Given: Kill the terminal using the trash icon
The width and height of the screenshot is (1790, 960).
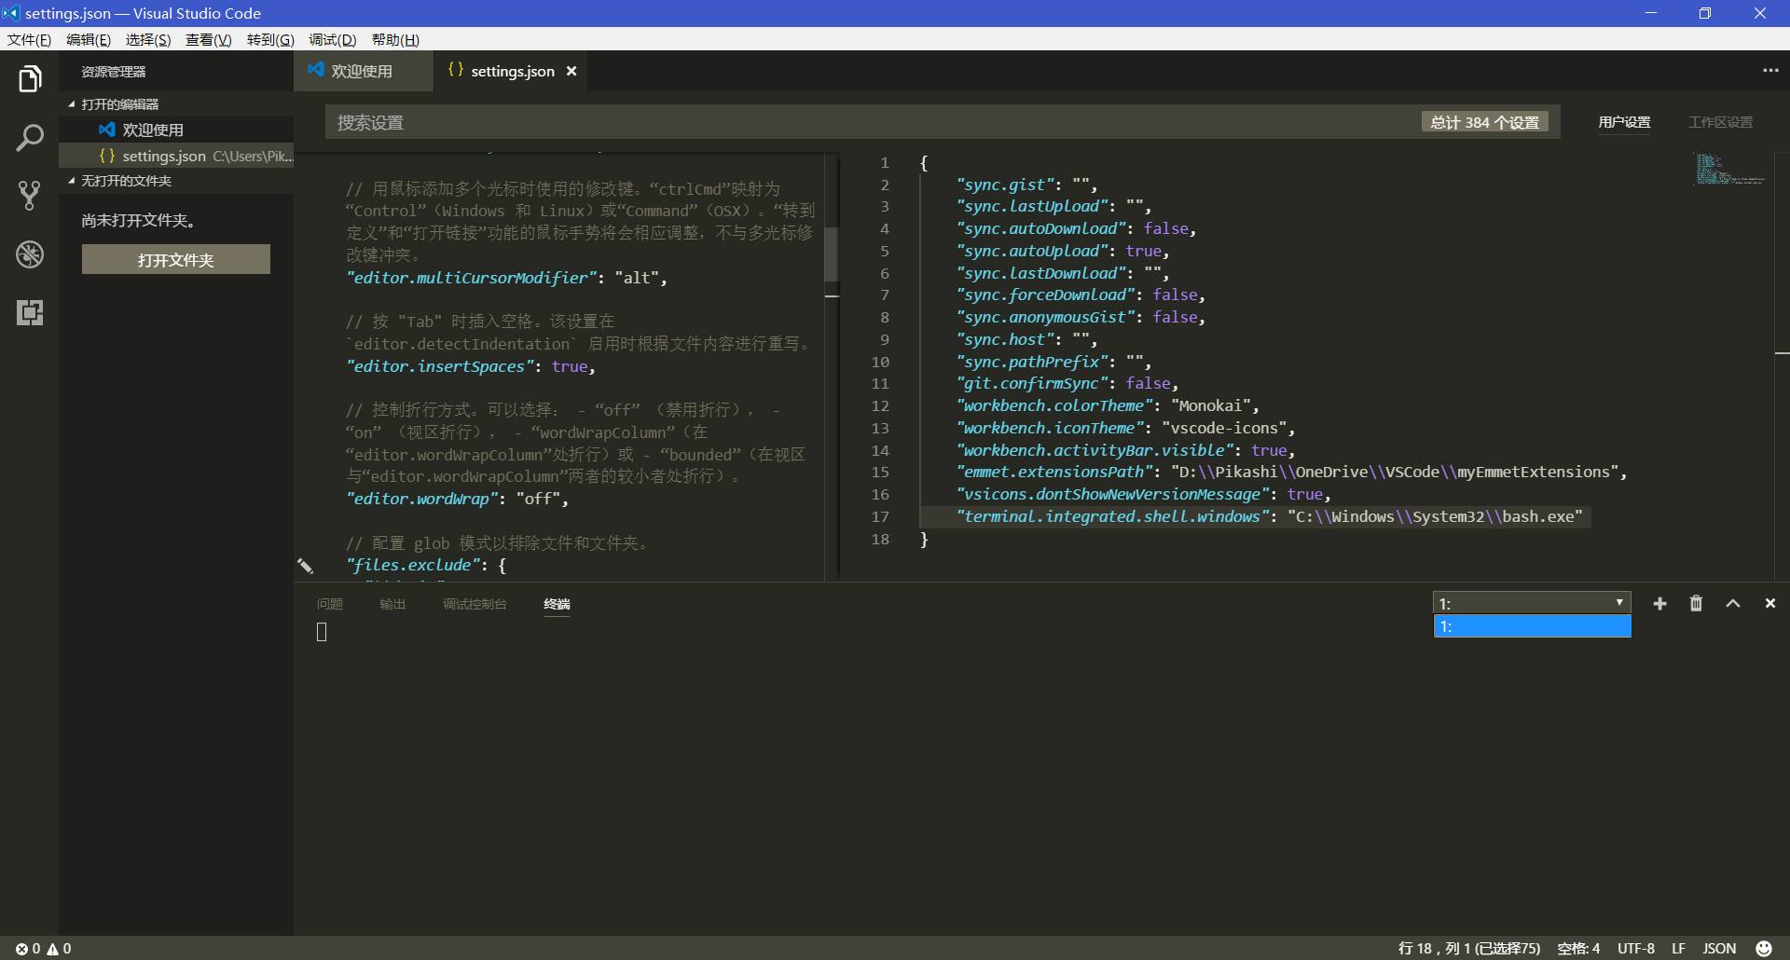Looking at the screenshot, I should (1696, 603).
